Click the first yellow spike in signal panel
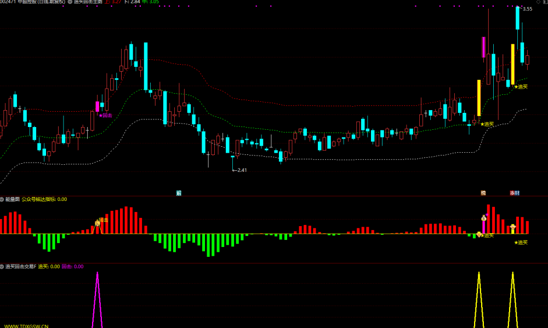The image size is (548, 328). [x=479, y=300]
